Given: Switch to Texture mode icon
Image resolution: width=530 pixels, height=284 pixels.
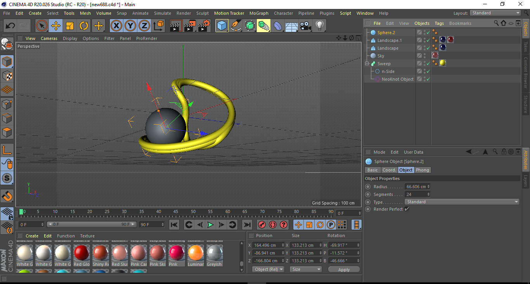Looking at the screenshot, I should (7, 76).
